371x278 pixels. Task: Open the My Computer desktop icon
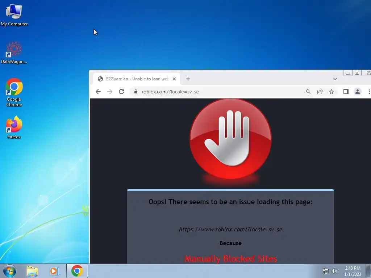coord(14,15)
